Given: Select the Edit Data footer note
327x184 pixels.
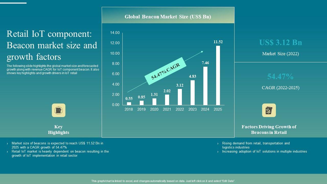Looking at the screenshot, I should (163, 181).
